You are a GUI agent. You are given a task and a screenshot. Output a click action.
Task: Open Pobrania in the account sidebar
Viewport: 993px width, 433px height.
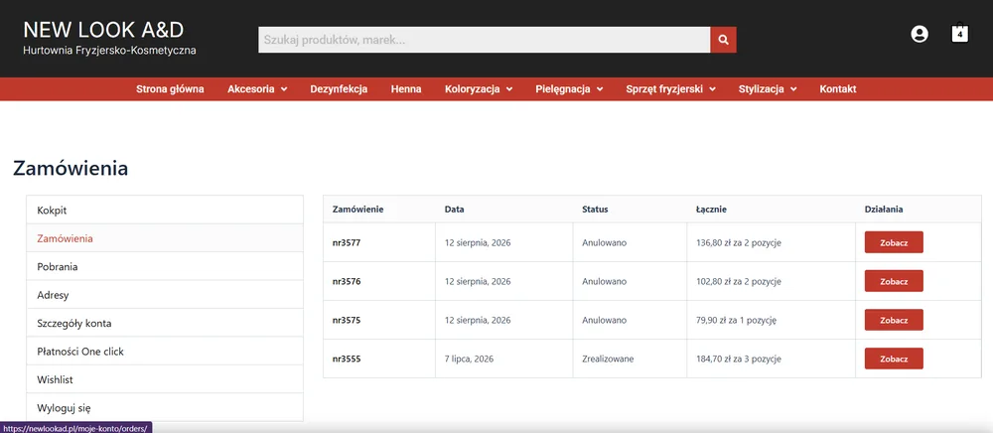[165, 266]
